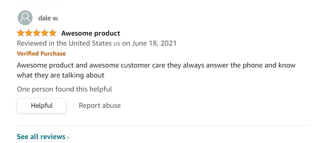
Task: Report abuse for this review
Action: (100, 106)
